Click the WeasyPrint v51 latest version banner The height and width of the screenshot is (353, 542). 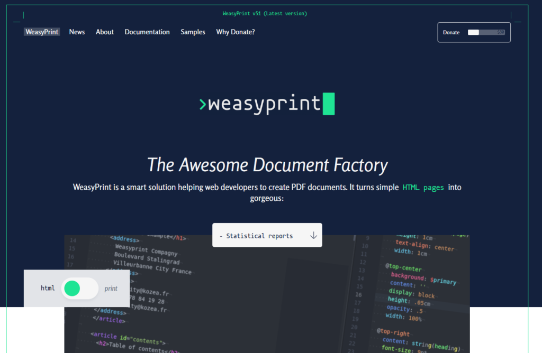[265, 13]
